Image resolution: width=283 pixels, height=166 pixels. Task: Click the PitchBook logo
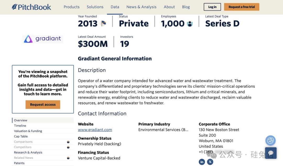(x=31, y=7)
